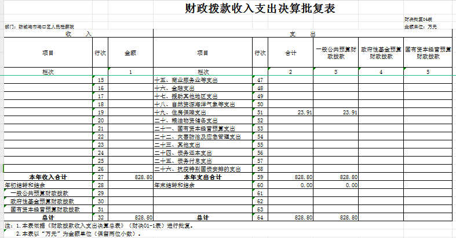The image size is (456, 238).
Task: Click column number cell 5
Action: coord(428,72)
